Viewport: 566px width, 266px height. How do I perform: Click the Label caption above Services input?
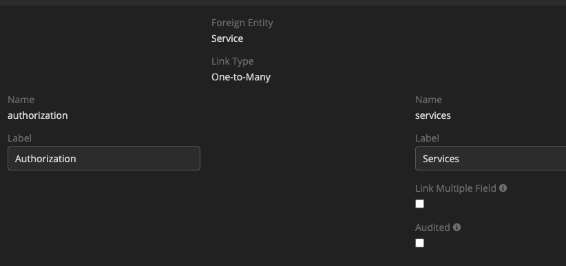click(427, 138)
